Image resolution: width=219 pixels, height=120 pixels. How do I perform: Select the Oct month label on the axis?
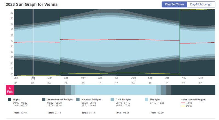[167, 78]
